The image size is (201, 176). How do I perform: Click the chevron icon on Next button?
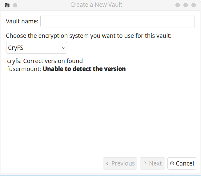pyautogui.click(x=145, y=163)
